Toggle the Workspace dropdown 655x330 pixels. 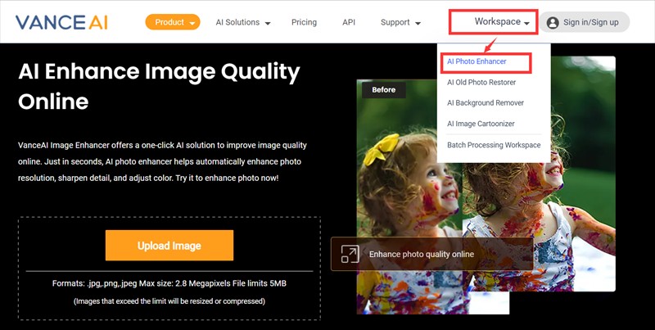pos(502,22)
